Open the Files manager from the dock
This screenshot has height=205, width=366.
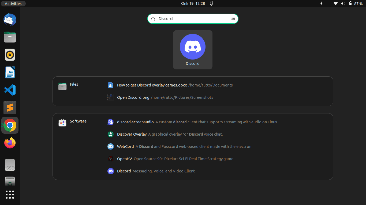(x=10, y=37)
